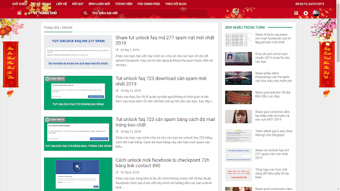Click Trang chủ breadcrumb link
The image size is (340, 191).
tap(52, 28)
